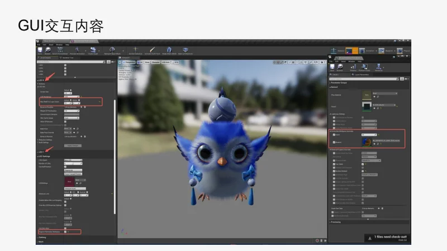The image size is (447, 251).
Task: Switch to Animation editor mode
Action: 368,51
